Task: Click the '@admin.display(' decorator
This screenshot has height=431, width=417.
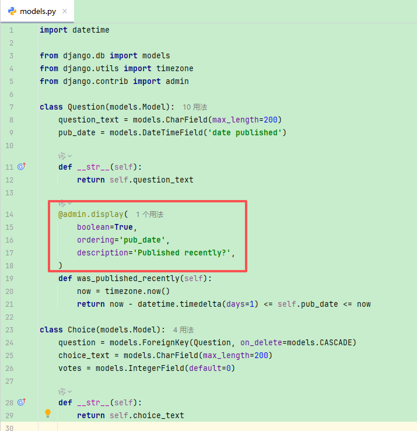Action: pyautogui.click(x=93, y=215)
